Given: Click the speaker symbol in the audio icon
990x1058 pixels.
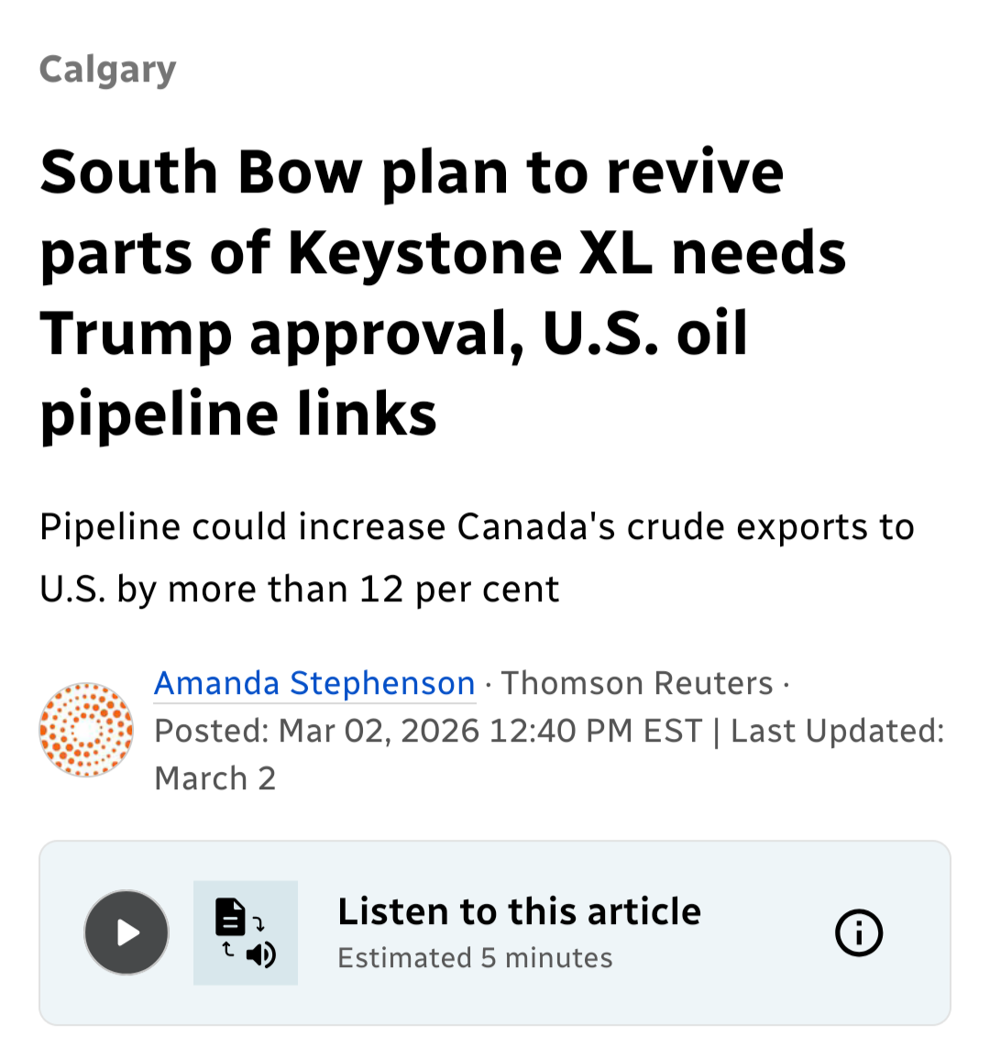Looking at the screenshot, I should tap(261, 954).
